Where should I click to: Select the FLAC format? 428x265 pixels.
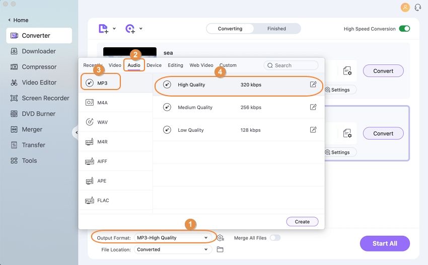click(x=115, y=201)
